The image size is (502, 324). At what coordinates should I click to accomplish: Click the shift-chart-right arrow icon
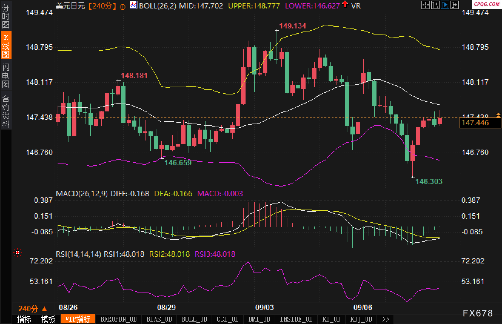454,5
